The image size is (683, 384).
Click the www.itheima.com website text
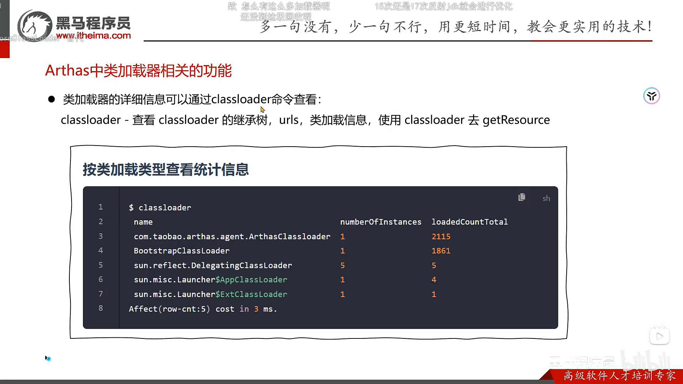(x=94, y=36)
